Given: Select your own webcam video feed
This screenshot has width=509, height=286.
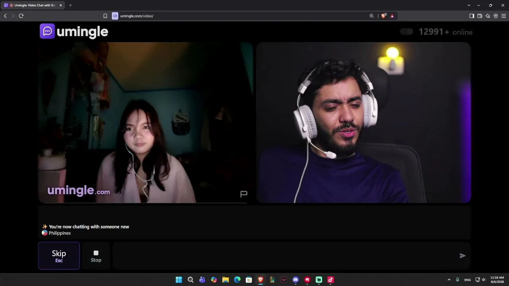Looking at the screenshot, I should coord(363,122).
